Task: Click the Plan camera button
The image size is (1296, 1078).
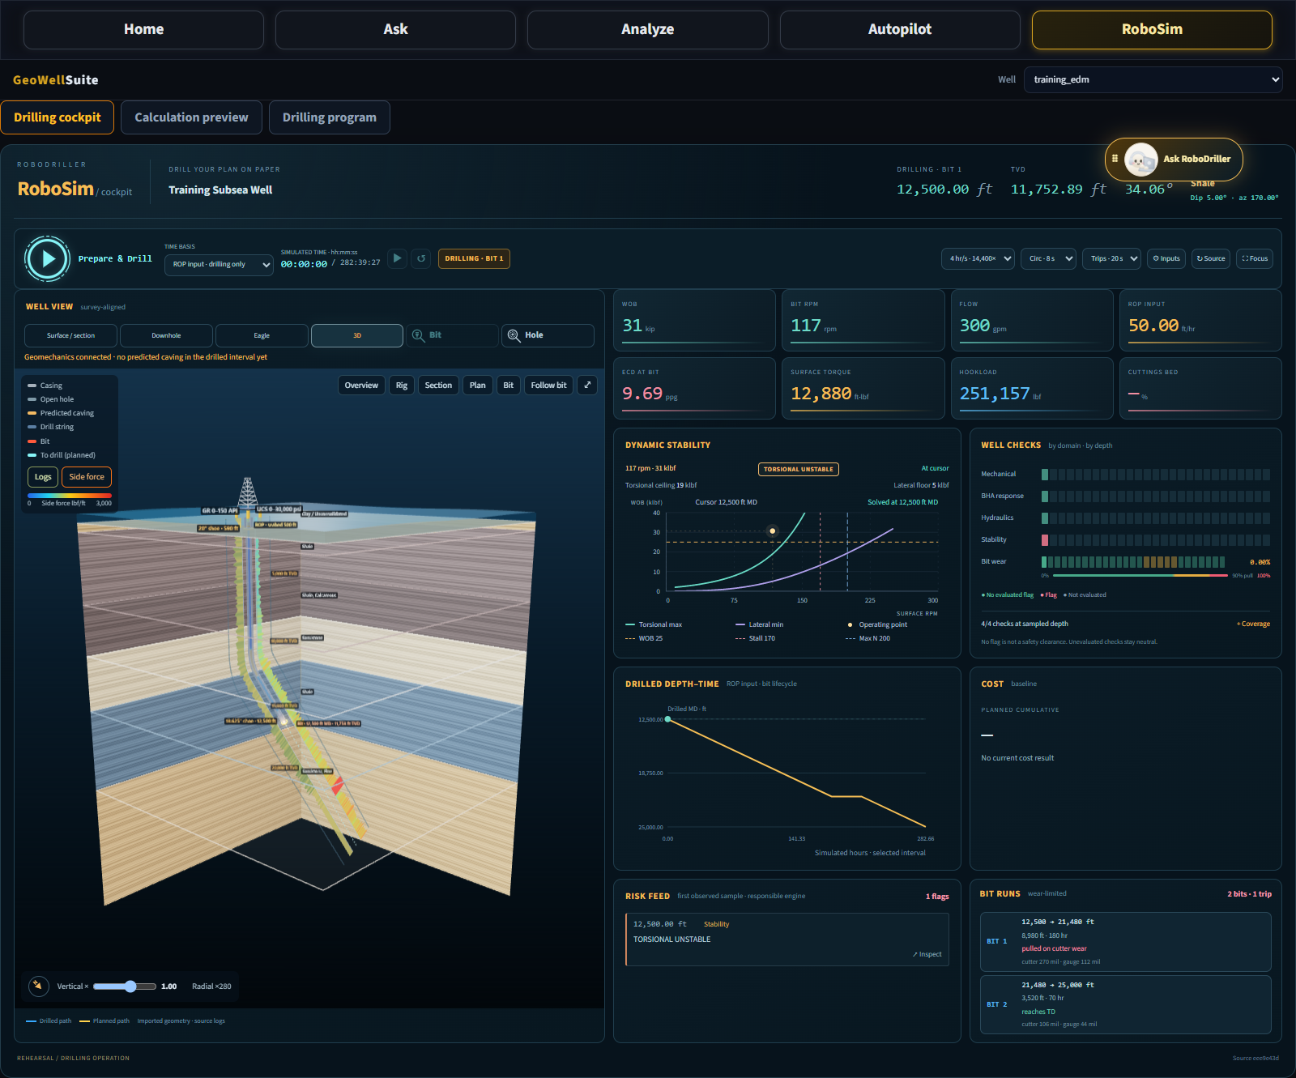Action: pos(478,385)
